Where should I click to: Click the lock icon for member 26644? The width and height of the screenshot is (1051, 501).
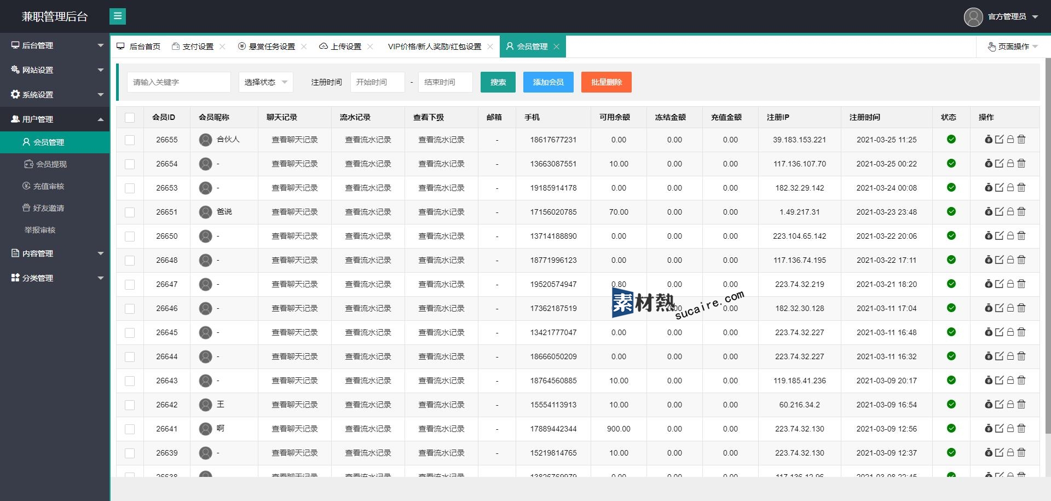(1010, 356)
